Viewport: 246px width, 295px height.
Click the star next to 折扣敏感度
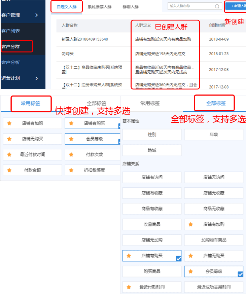click(71, 170)
